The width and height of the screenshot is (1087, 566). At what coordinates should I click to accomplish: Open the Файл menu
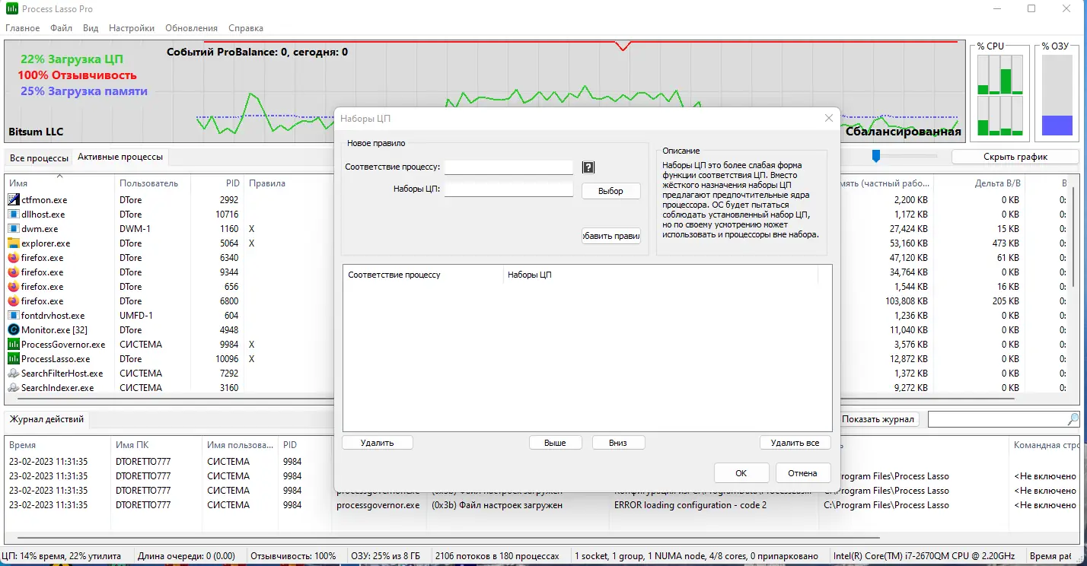click(x=62, y=28)
